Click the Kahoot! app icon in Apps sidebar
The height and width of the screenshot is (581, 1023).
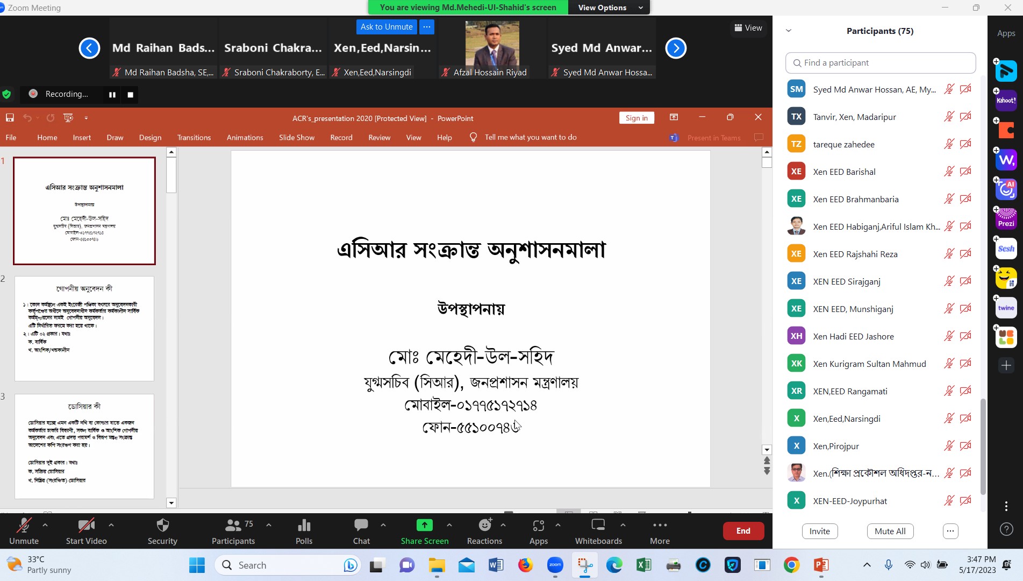pyautogui.click(x=1006, y=101)
